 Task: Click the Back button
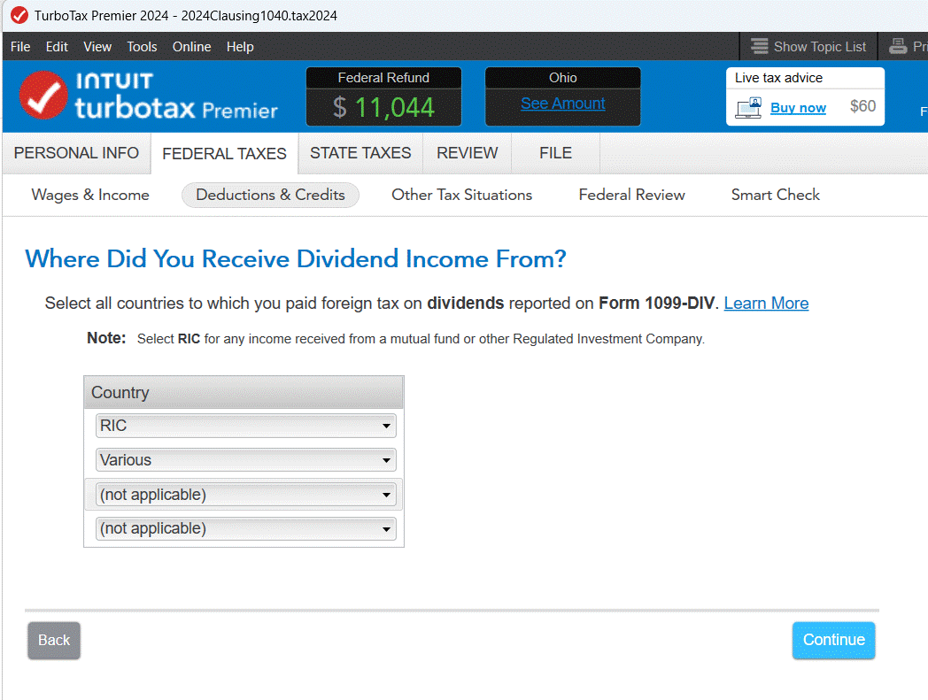click(x=54, y=640)
